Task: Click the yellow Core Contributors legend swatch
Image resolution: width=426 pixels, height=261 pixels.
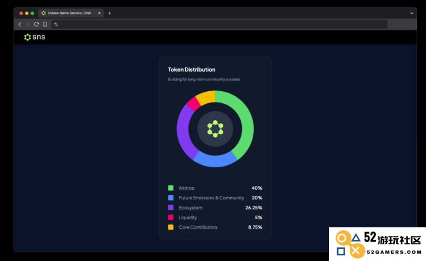Action: pos(171,227)
